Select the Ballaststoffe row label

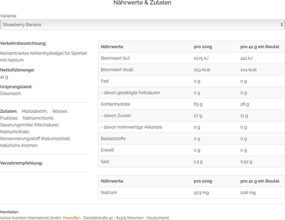click(113, 138)
